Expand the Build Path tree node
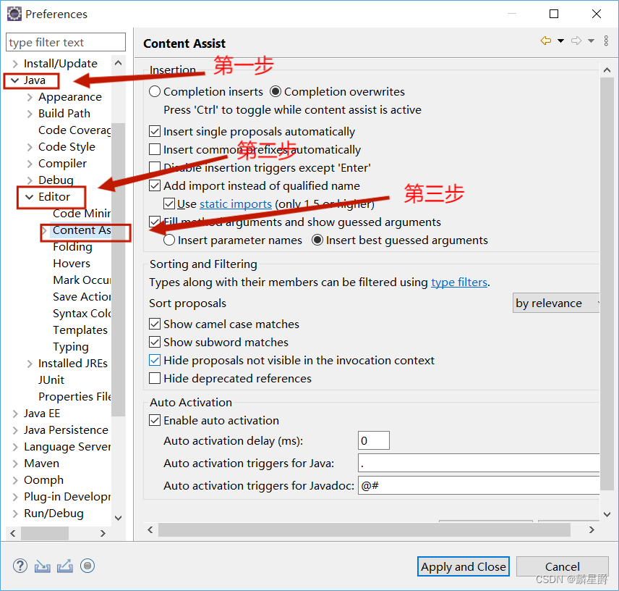 [30, 114]
